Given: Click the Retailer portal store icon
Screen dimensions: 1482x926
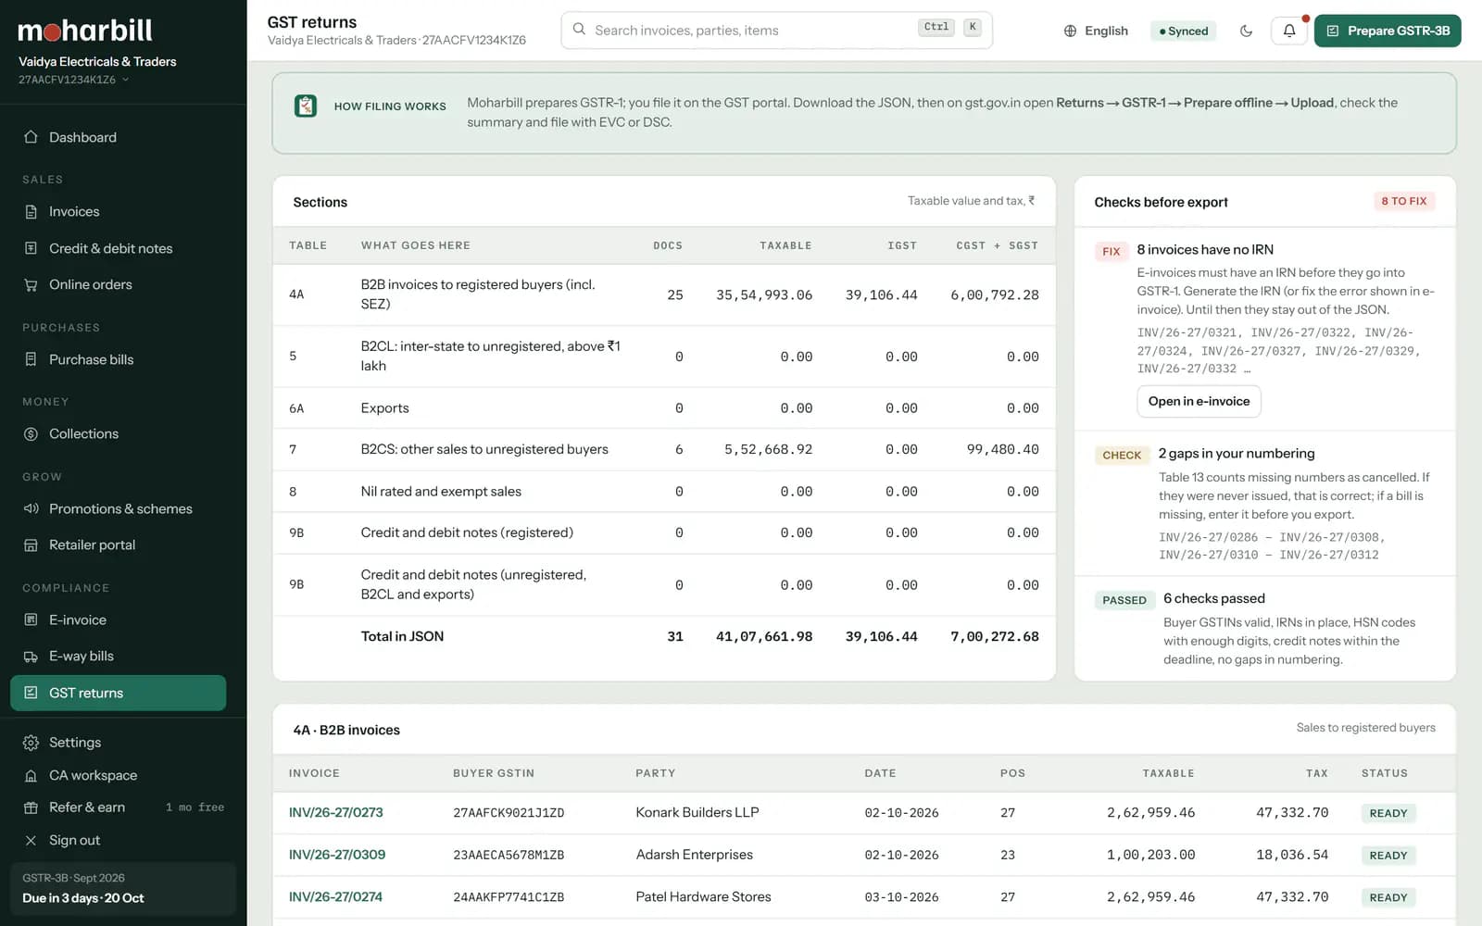Looking at the screenshot, I should coord(31,544).
